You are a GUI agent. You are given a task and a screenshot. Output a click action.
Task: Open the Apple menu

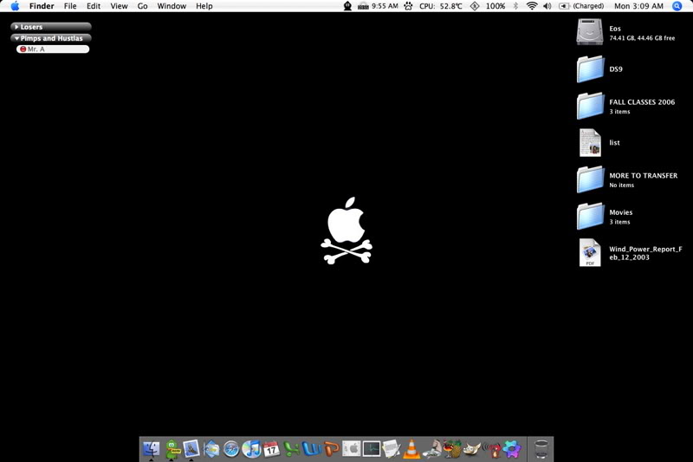click(15, 6)
